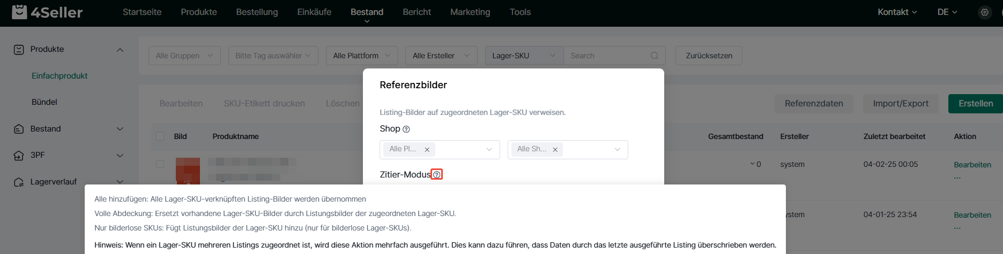
Task: Toggle the select-all checkbox in table header
Action: [x=160, y=136]
